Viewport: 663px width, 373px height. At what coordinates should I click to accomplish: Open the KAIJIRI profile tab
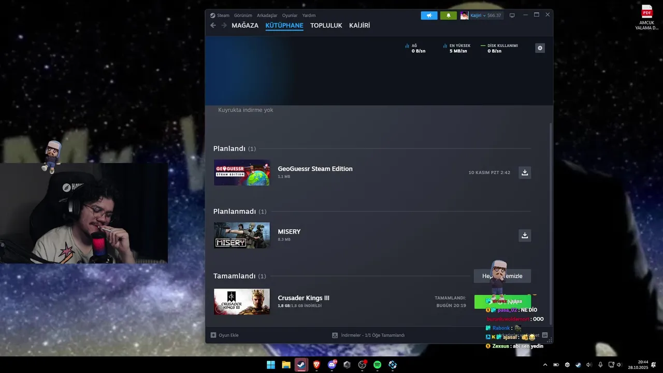point(359,25)
